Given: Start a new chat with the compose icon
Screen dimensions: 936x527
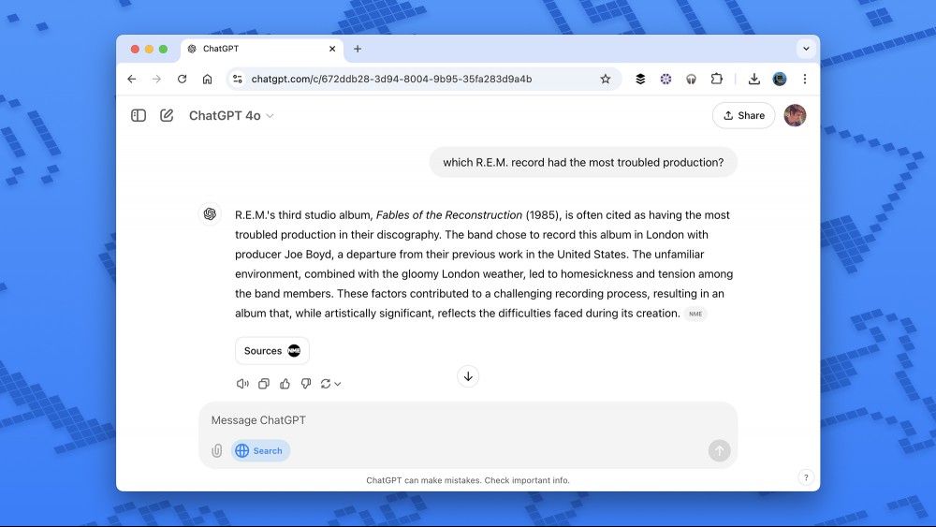Looking at the screenshot, I should point(167,115).
